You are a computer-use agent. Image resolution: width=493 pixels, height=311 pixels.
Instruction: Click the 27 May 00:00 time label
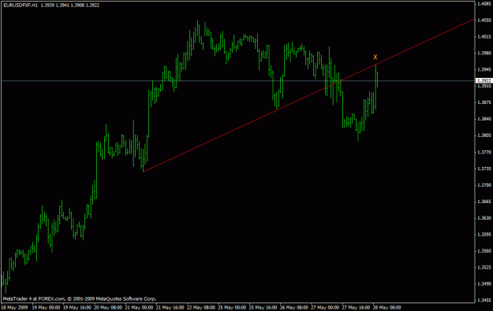(325, 308)
